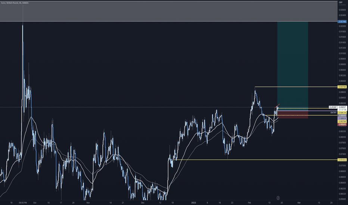The height and width of the screenshot is (205, 348).
Task: Click the lightning bolt event icon
Action: 278,198
